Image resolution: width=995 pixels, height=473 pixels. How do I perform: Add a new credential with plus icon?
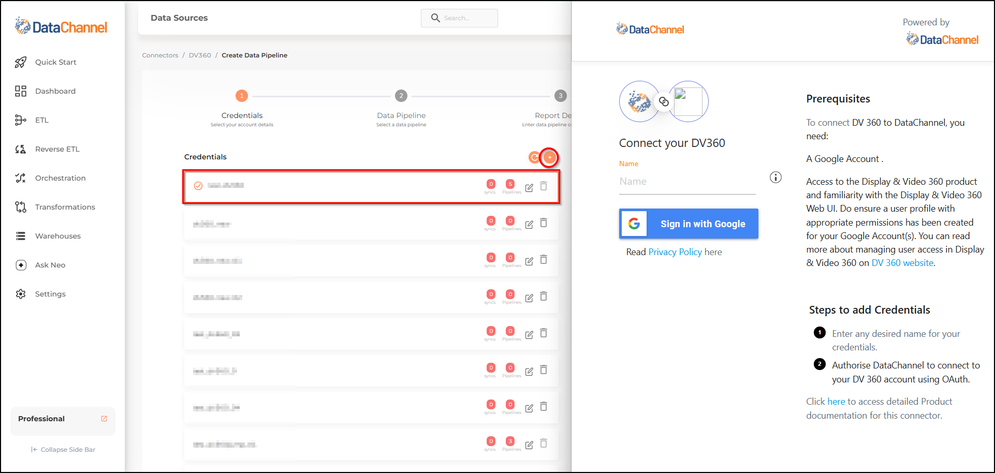pos(549,157)
